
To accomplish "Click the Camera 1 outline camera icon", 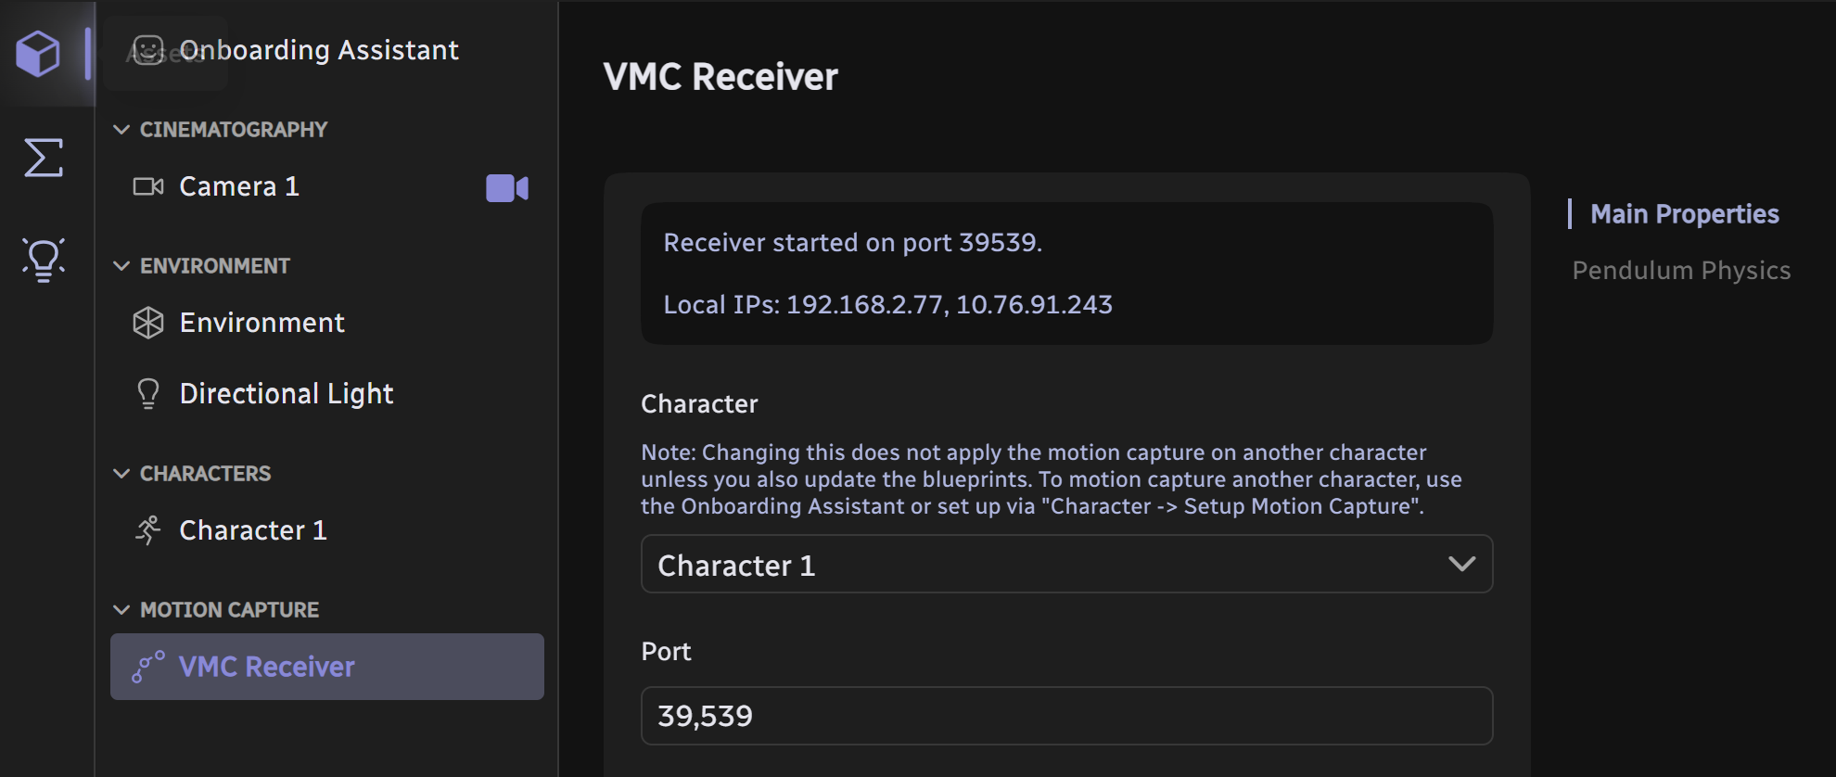I will tap(148, 186).
